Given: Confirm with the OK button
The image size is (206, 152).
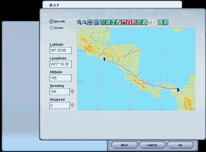Looking at the screenshot, I should tap(180, 145).
